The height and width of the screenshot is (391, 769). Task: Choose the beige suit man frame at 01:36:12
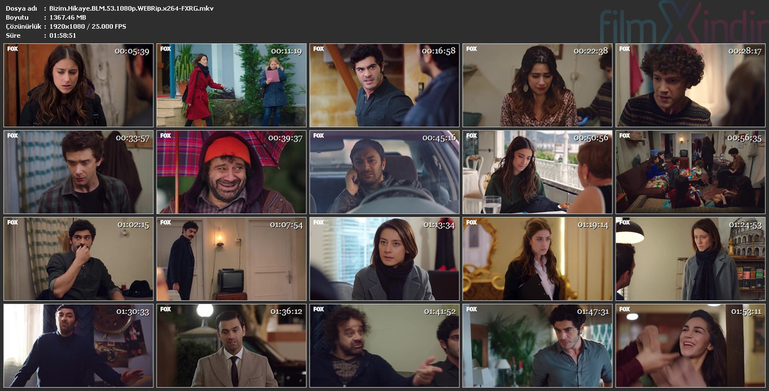click(x=231, y=345)
